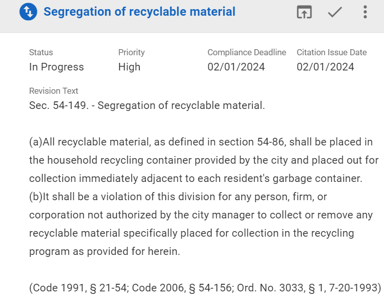Click the Priority field label
The image size is (384, 300).
click(x=131, y=52)
